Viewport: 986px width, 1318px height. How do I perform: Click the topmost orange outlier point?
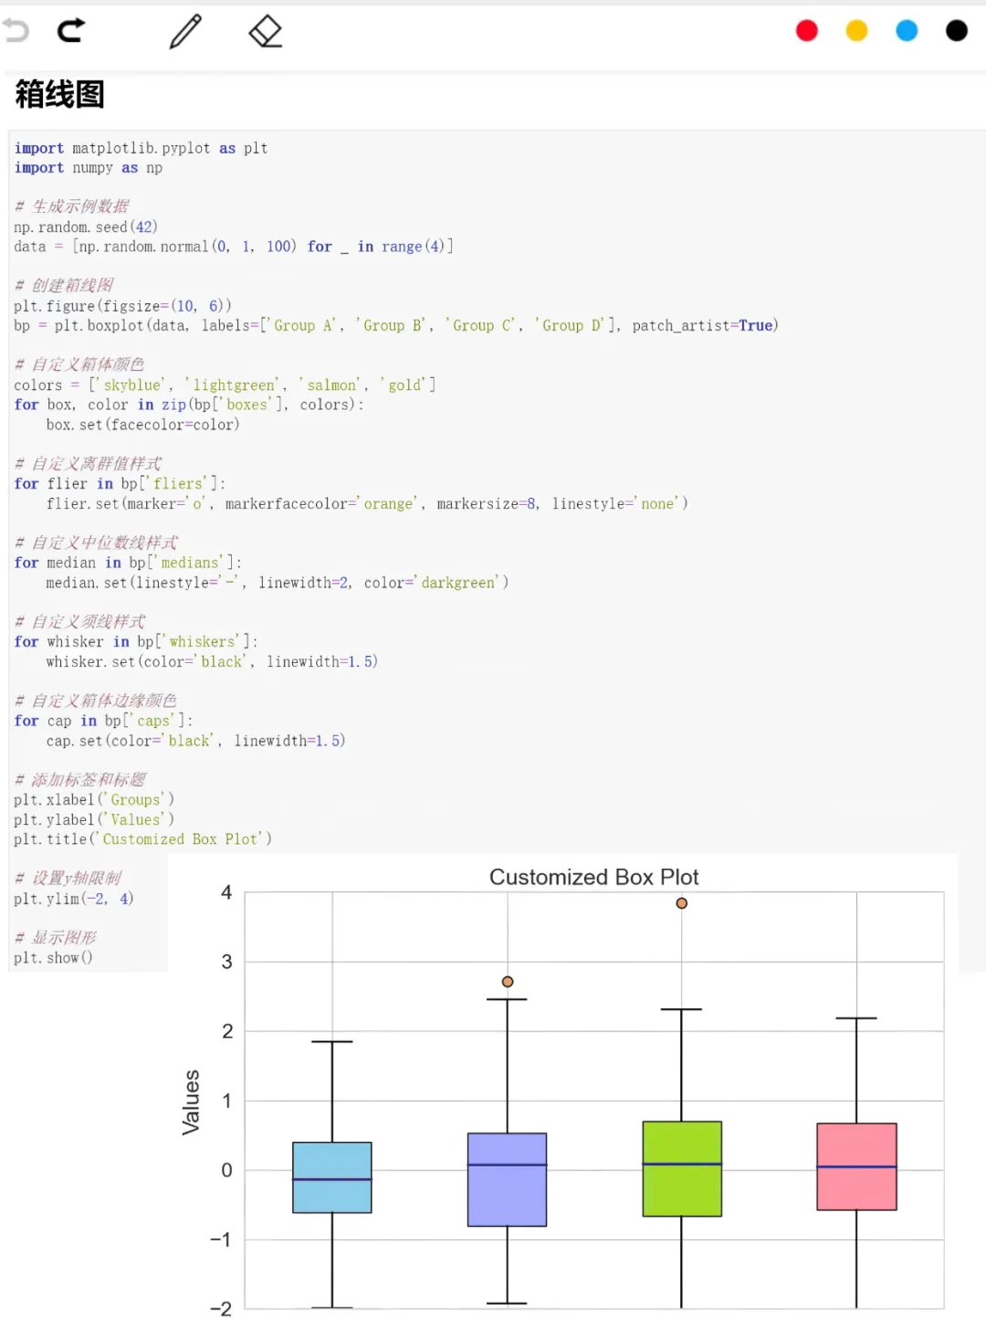click(681, 903)
